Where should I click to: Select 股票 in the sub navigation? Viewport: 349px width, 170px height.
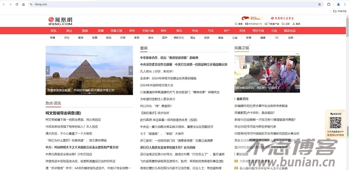click(95, 38)
